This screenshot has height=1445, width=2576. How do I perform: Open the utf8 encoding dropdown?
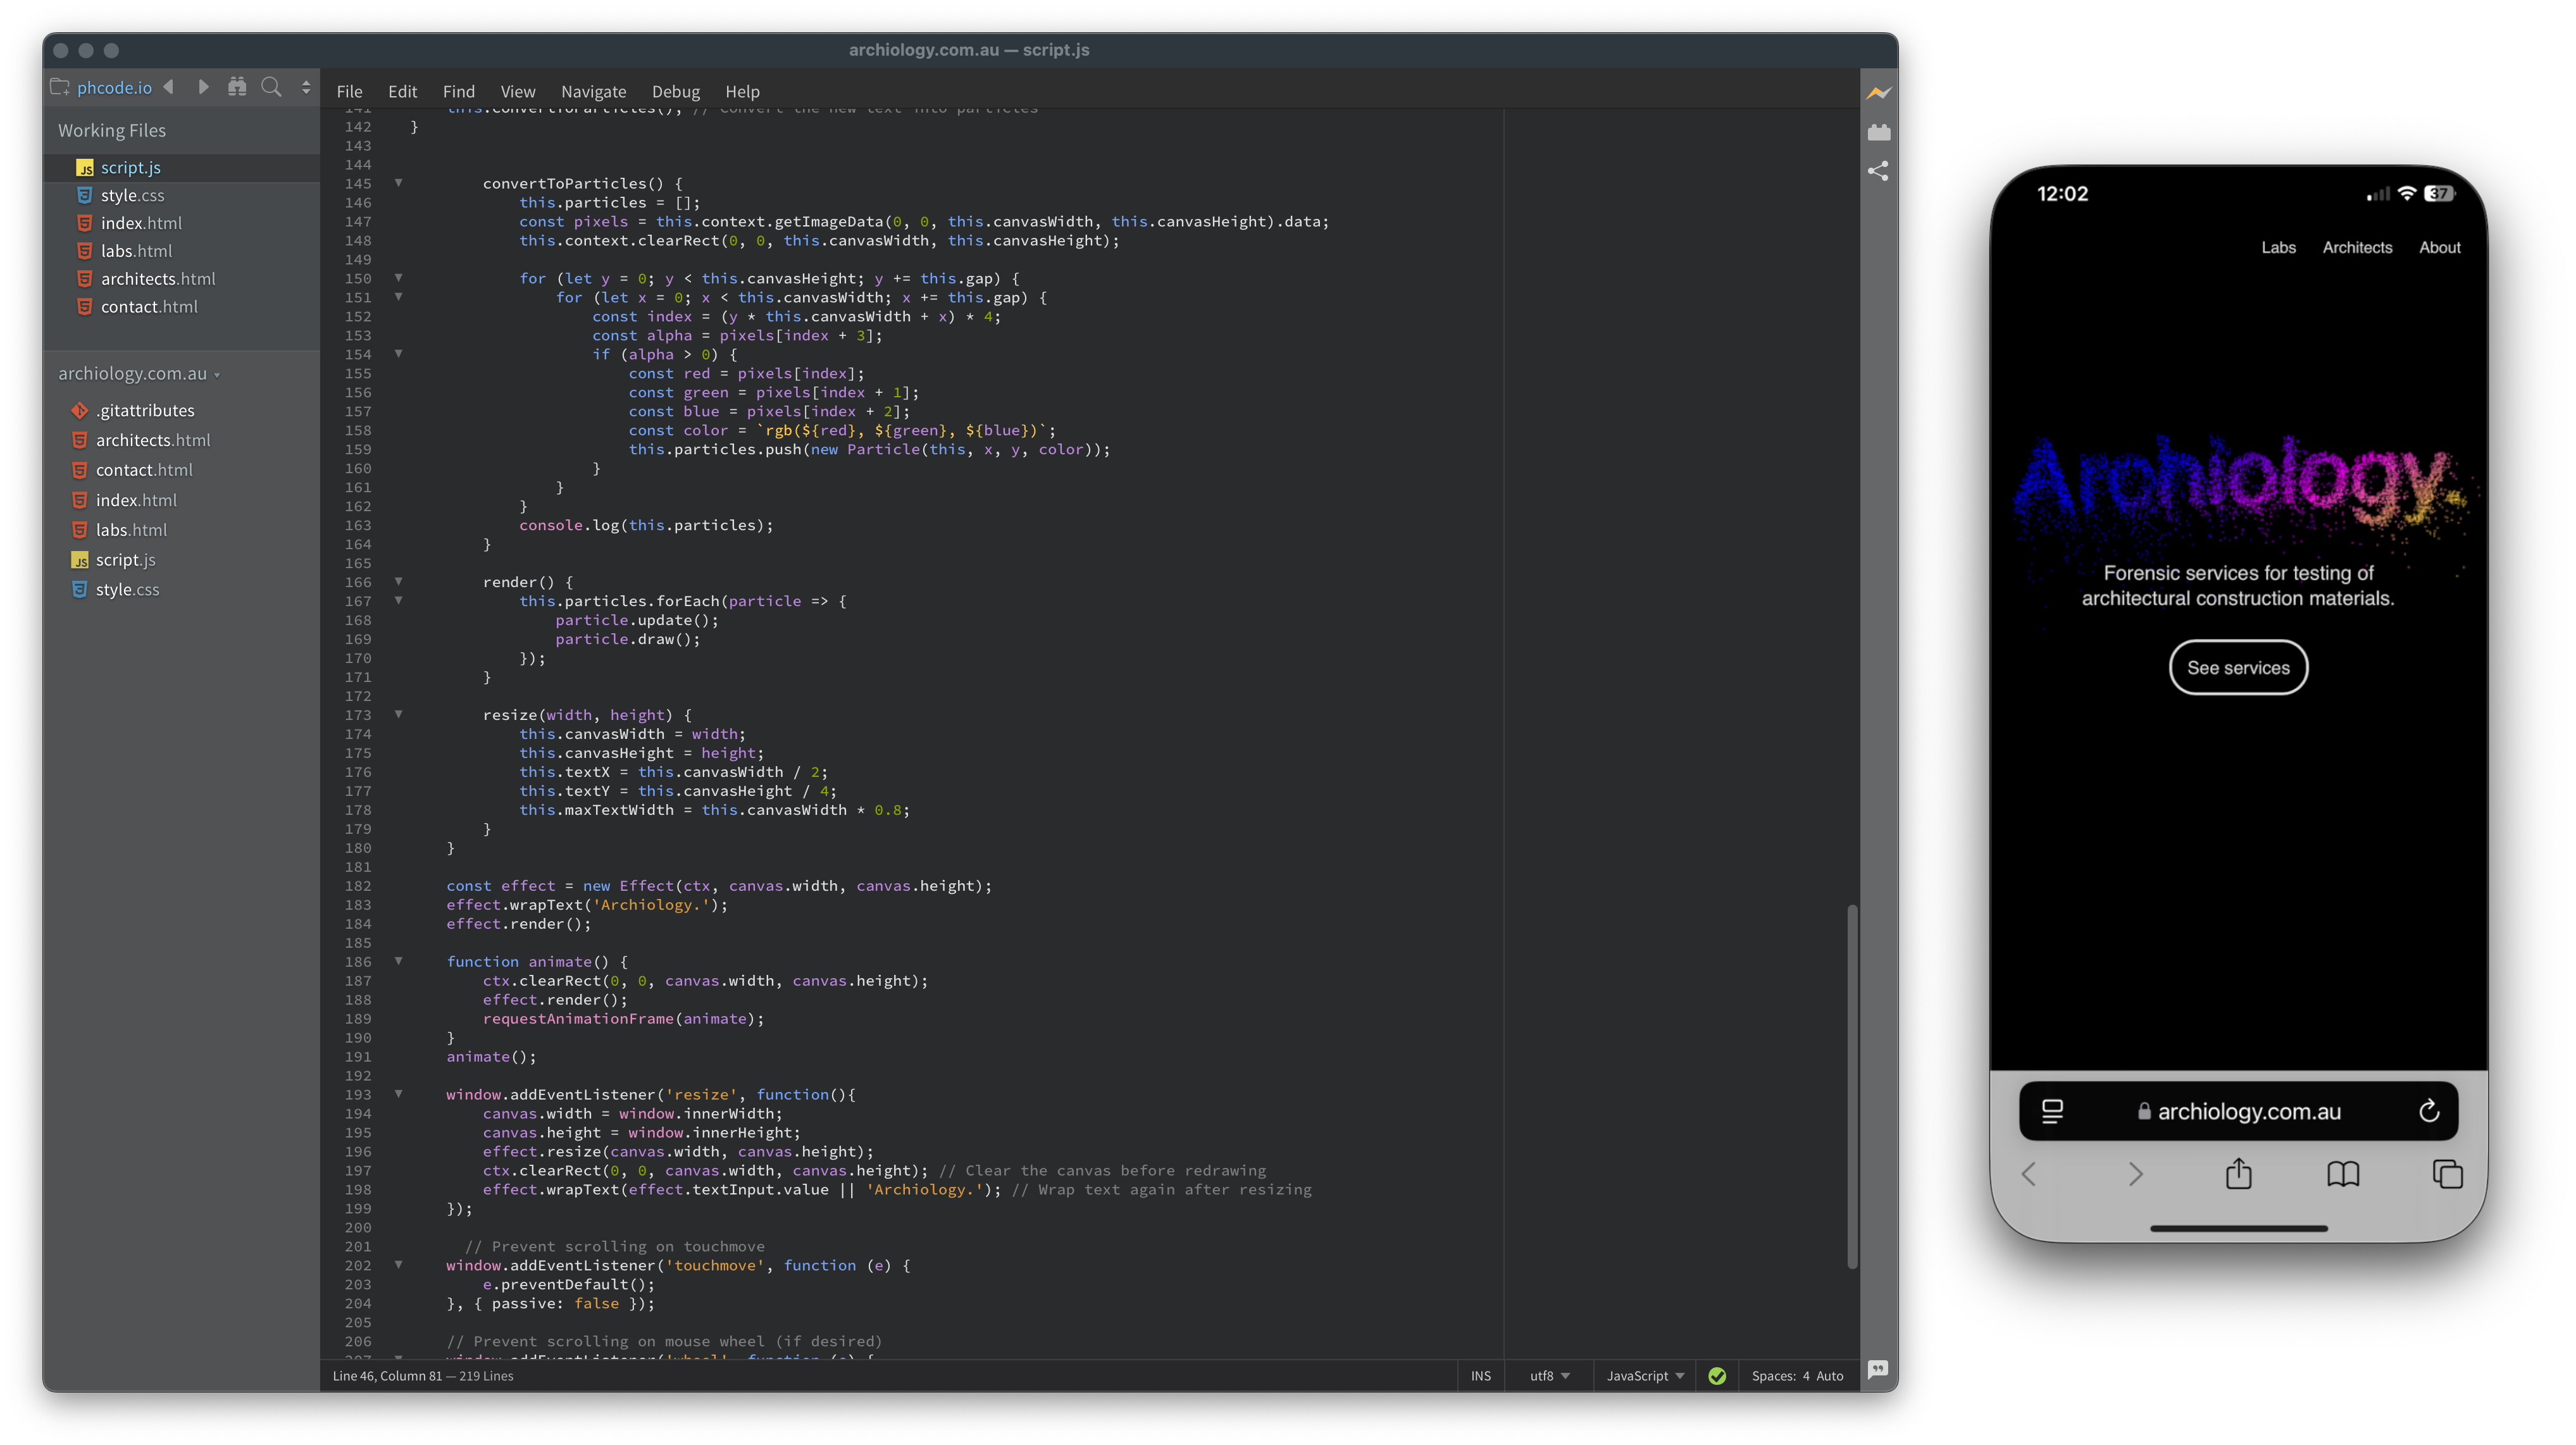pos(1549,1376)
